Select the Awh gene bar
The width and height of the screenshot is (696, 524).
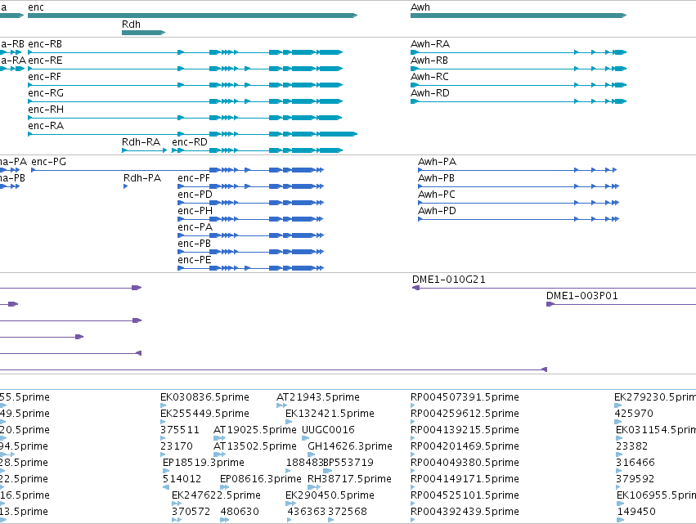pyautogui.click(x=518, y=16)
